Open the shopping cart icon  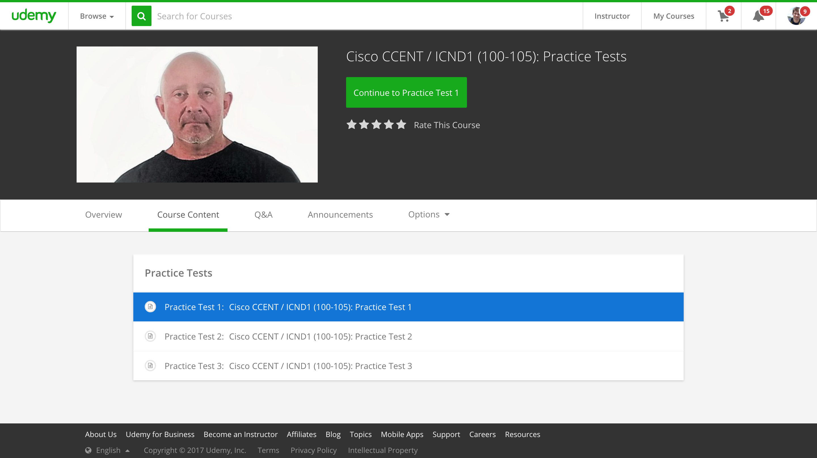click(x=723, y=16)
